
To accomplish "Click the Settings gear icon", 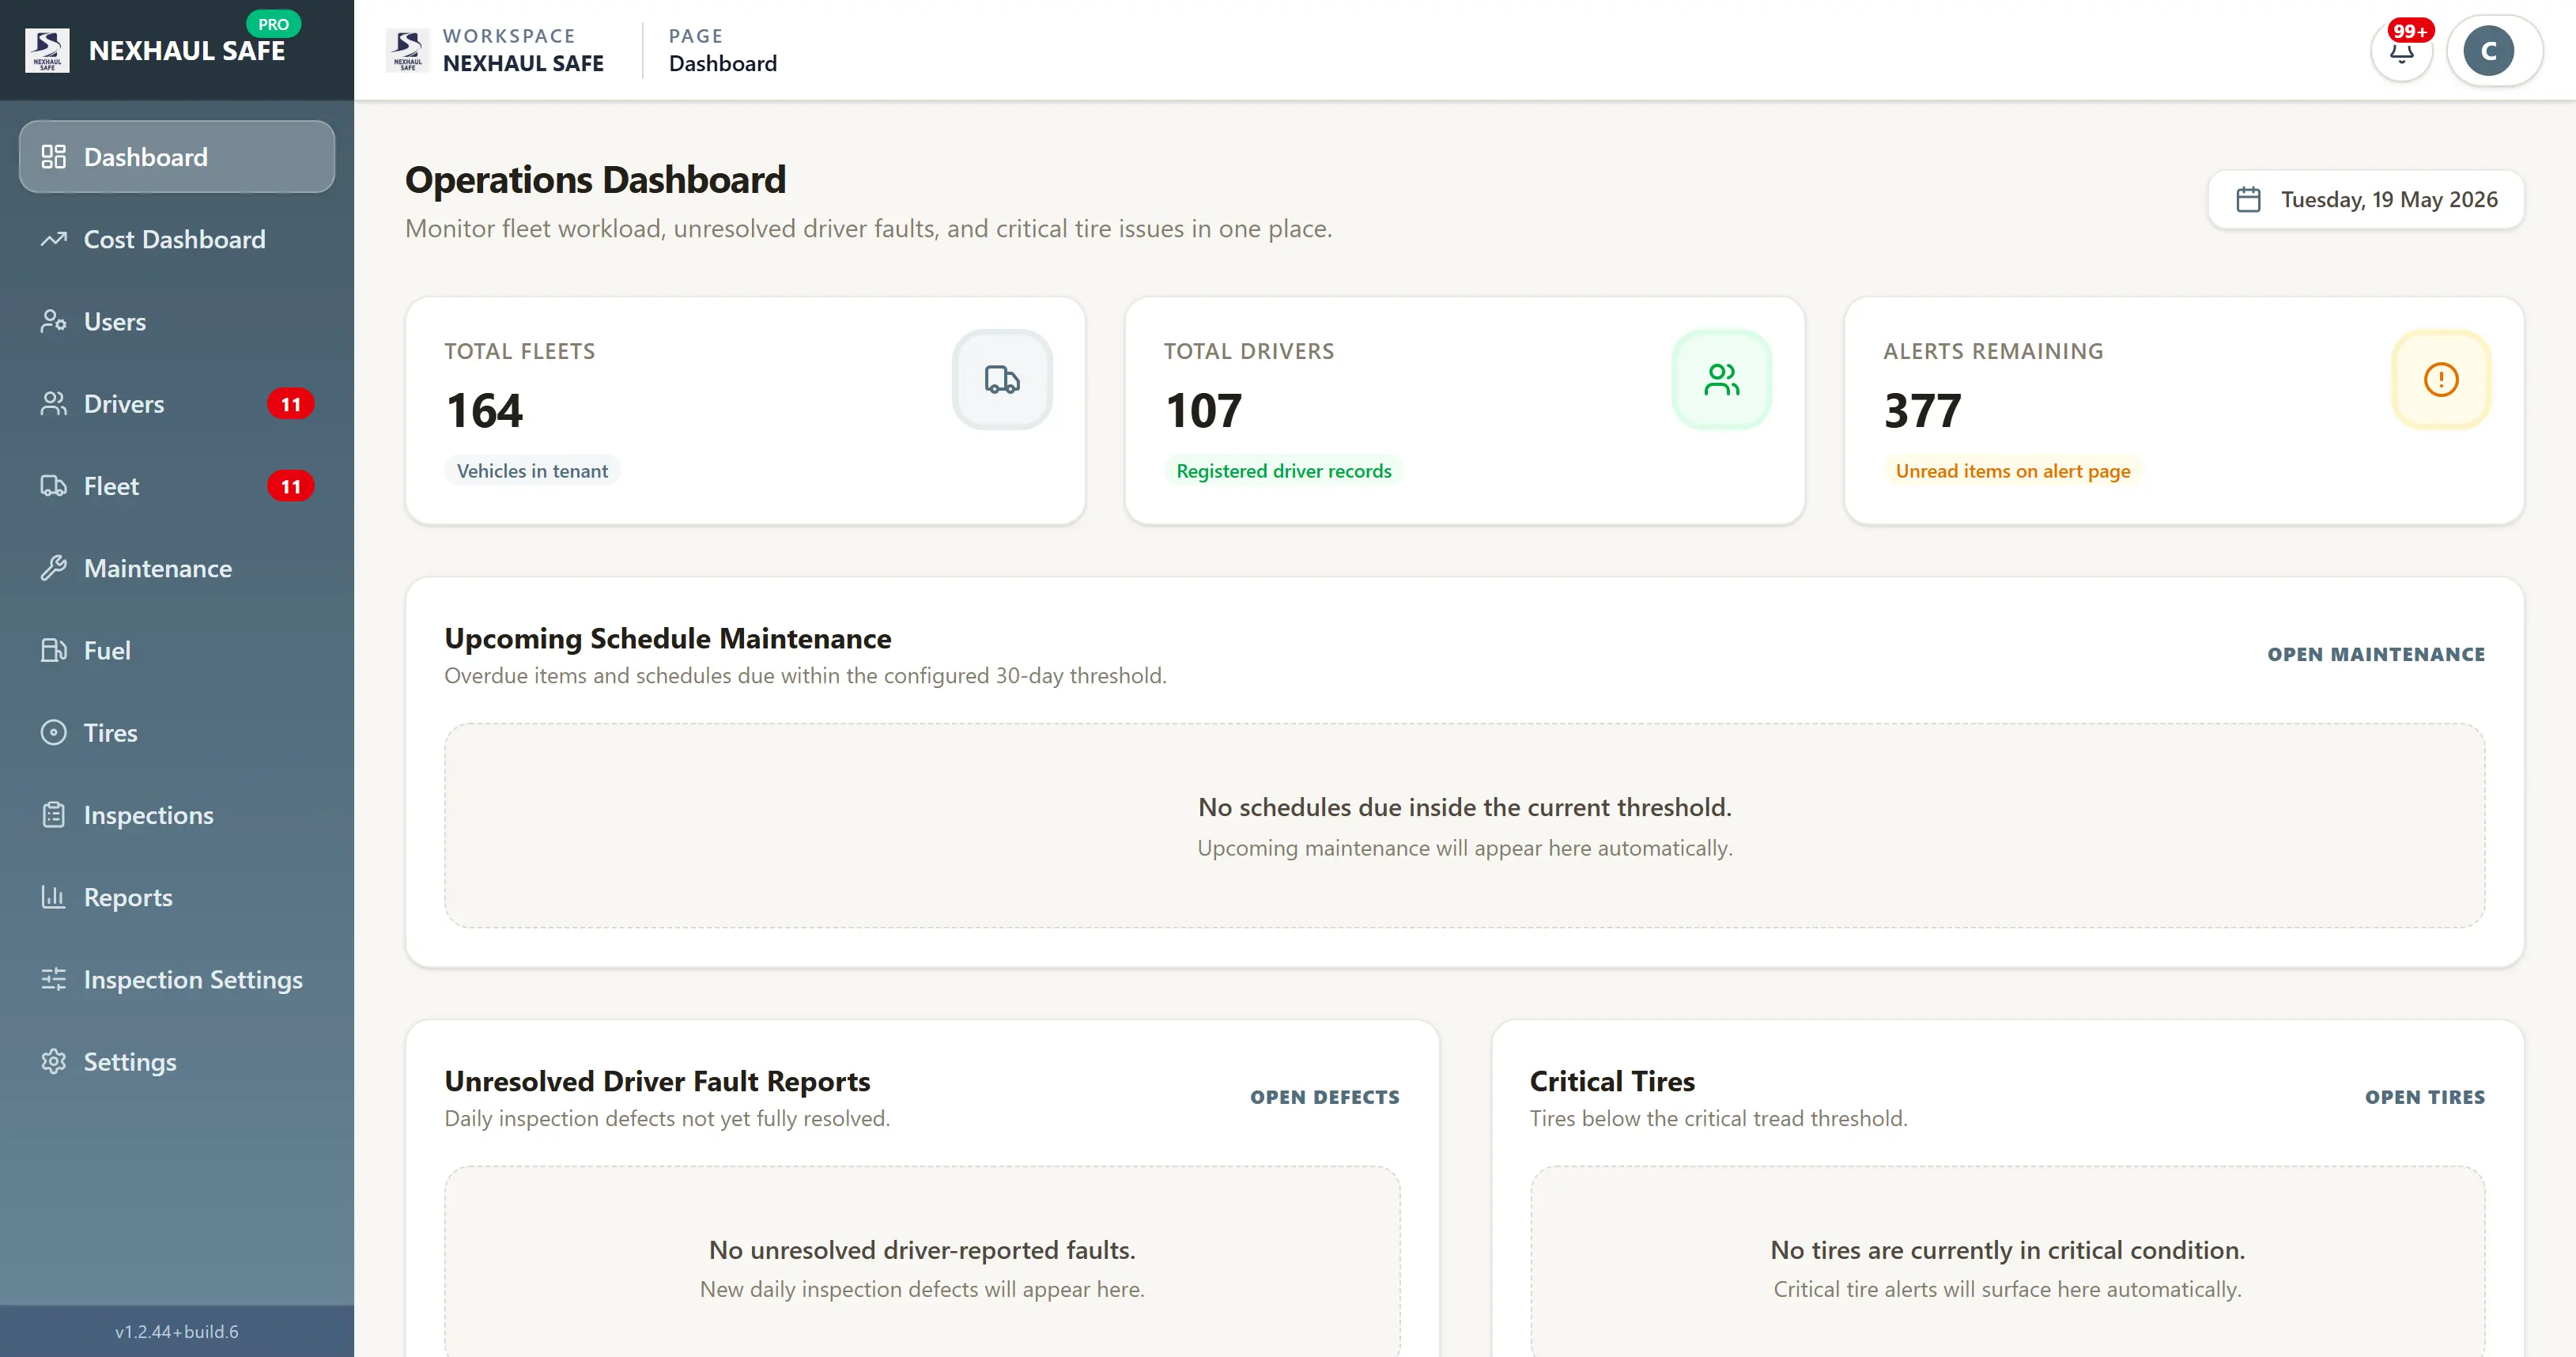I will [x=53, y=1062].
